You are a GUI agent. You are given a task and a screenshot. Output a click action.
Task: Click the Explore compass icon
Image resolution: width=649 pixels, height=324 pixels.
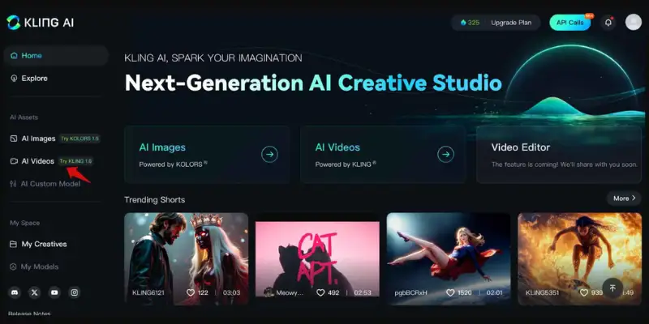click(x=14, y=78)
